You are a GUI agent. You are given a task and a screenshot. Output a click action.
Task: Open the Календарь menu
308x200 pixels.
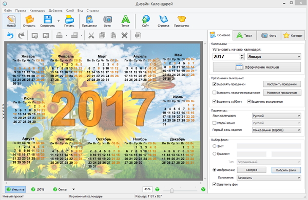(x=37, y=11)
